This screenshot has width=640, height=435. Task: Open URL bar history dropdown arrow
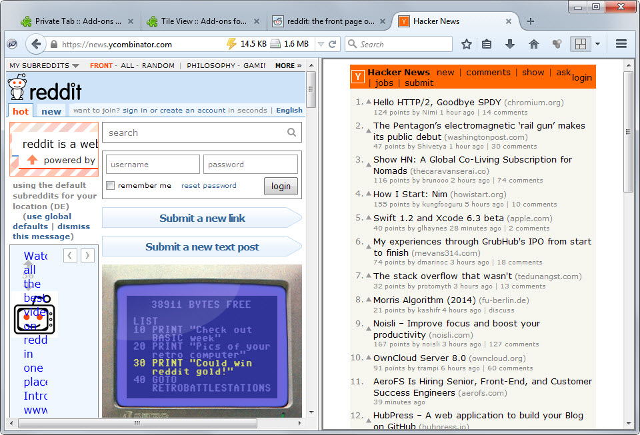coord(321,44)
